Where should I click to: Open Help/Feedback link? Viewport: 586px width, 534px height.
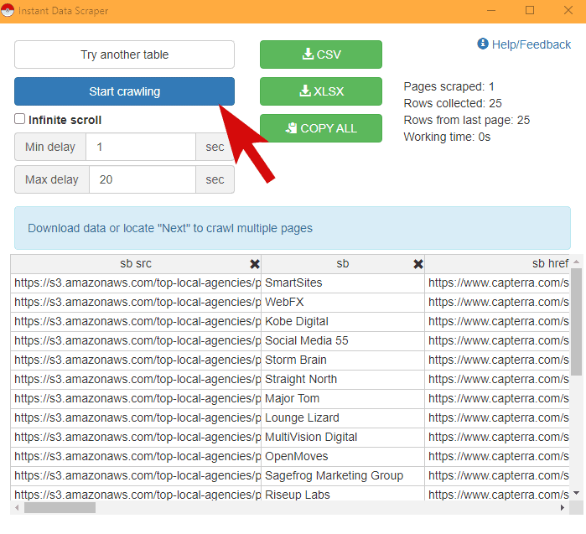coord(524,44)
